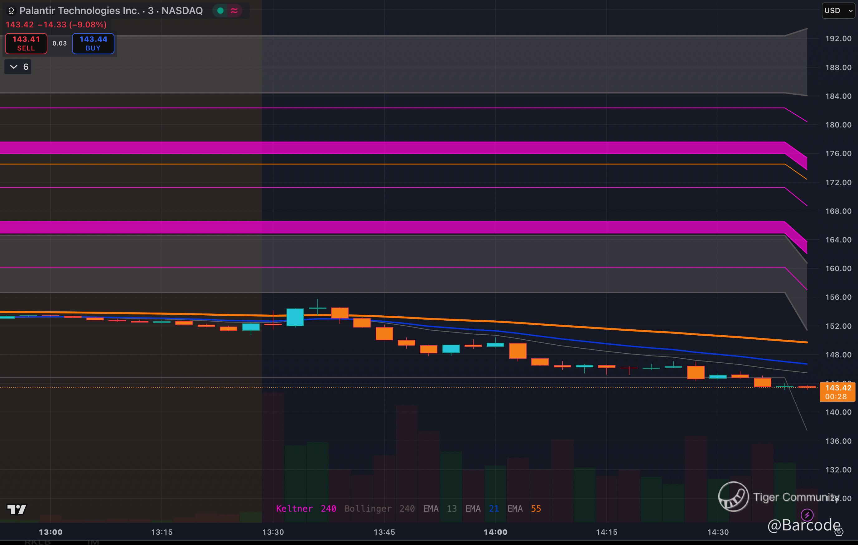Click the Palantir symbol logo icon

click(x=11, y=11)
